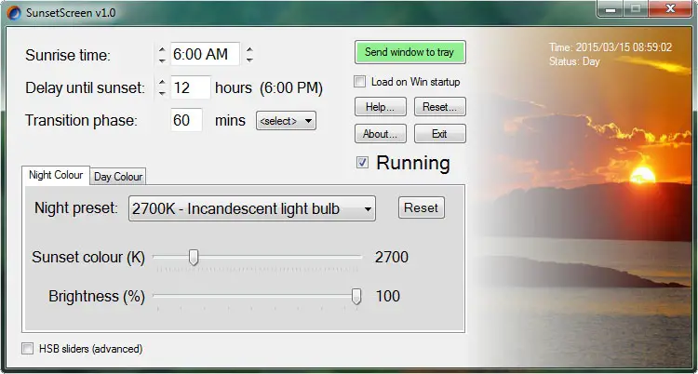Viewport: 698px width, 374px height.
Task: Increase the Delay until sunset hours with up arrow
Action: coord(162,83)
